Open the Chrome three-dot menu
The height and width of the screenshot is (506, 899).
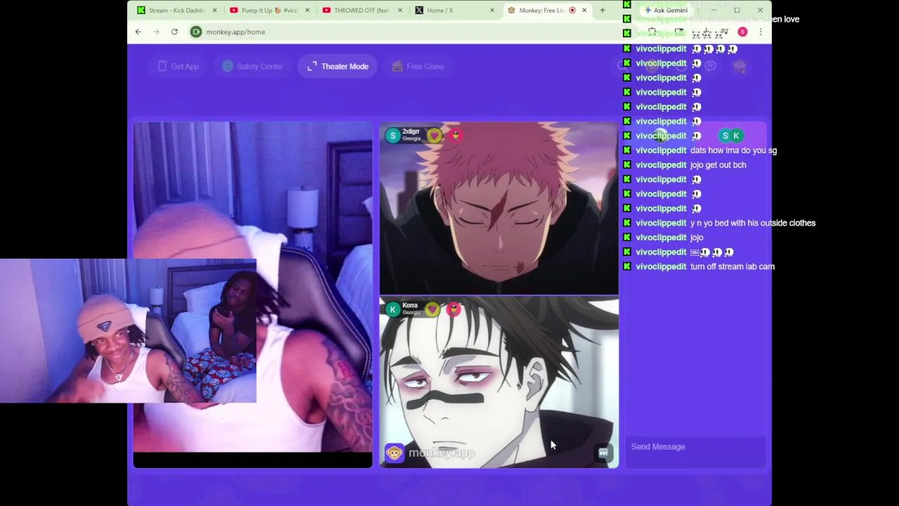tap(760, 32)
